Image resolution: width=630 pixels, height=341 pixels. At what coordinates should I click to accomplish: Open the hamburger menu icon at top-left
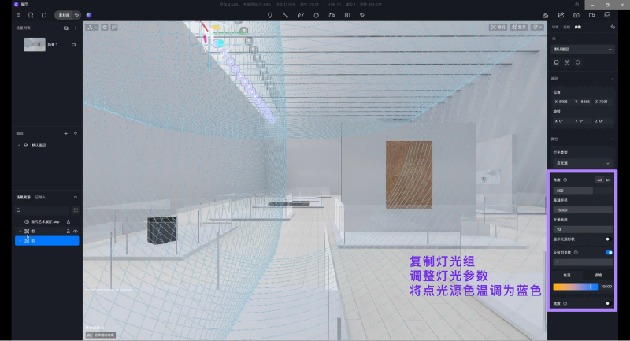coord(19,15)
